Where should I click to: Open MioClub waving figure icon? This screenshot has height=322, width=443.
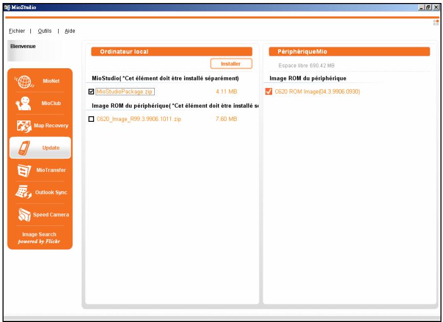(23, 104)
